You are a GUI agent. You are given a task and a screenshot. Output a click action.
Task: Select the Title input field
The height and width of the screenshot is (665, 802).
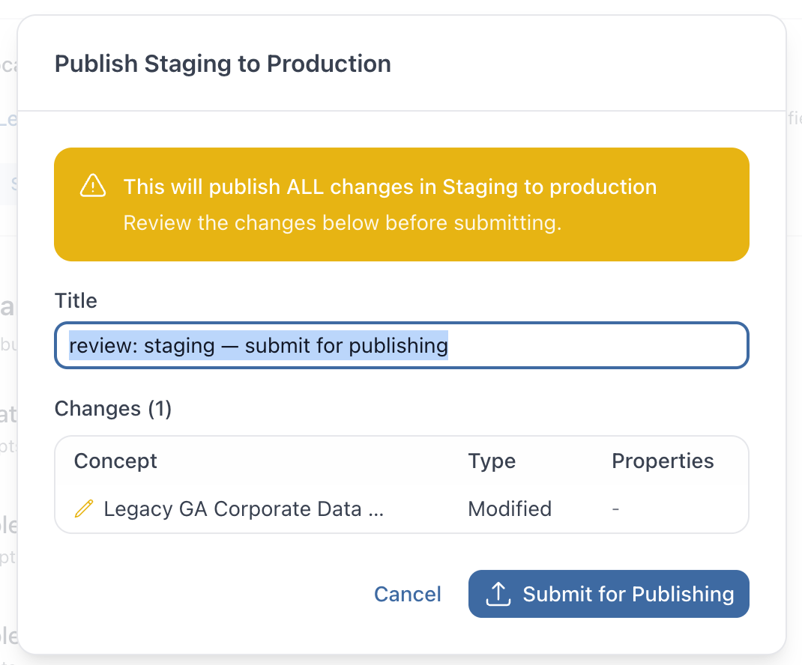click(401, 346)
